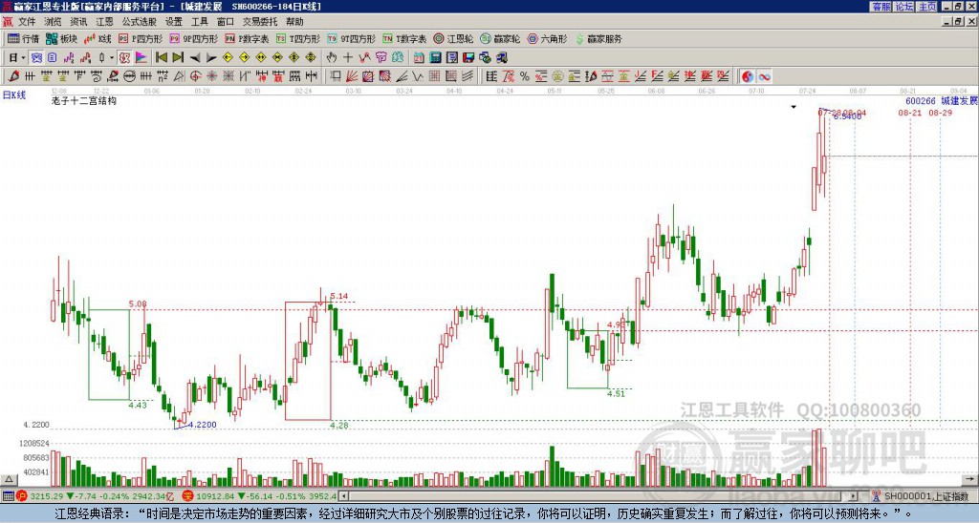
Task: Open the 江恩 menu
Action: (104, 22)
